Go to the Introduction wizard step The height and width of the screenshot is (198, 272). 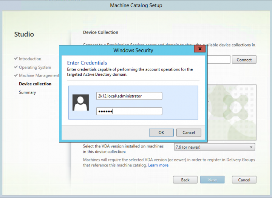(30, 59)
